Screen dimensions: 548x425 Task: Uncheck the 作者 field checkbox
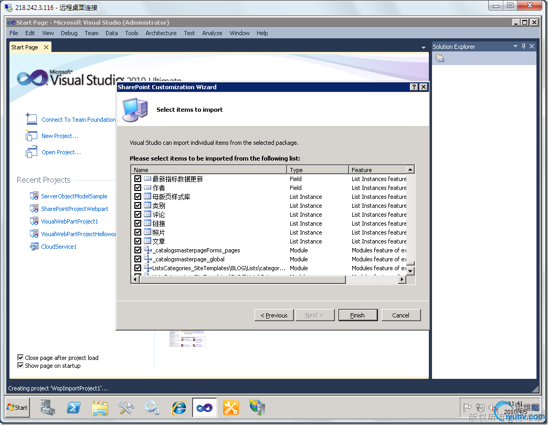click(138, 187)
